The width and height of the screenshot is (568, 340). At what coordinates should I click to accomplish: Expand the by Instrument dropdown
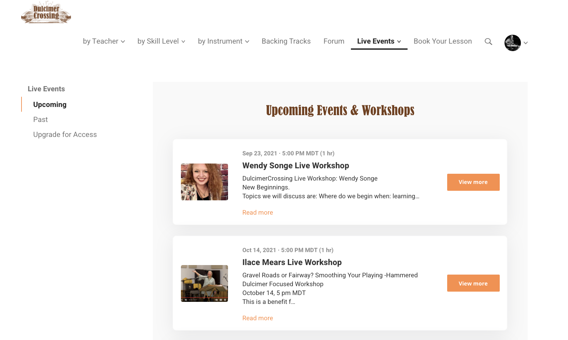click(223, 41)
